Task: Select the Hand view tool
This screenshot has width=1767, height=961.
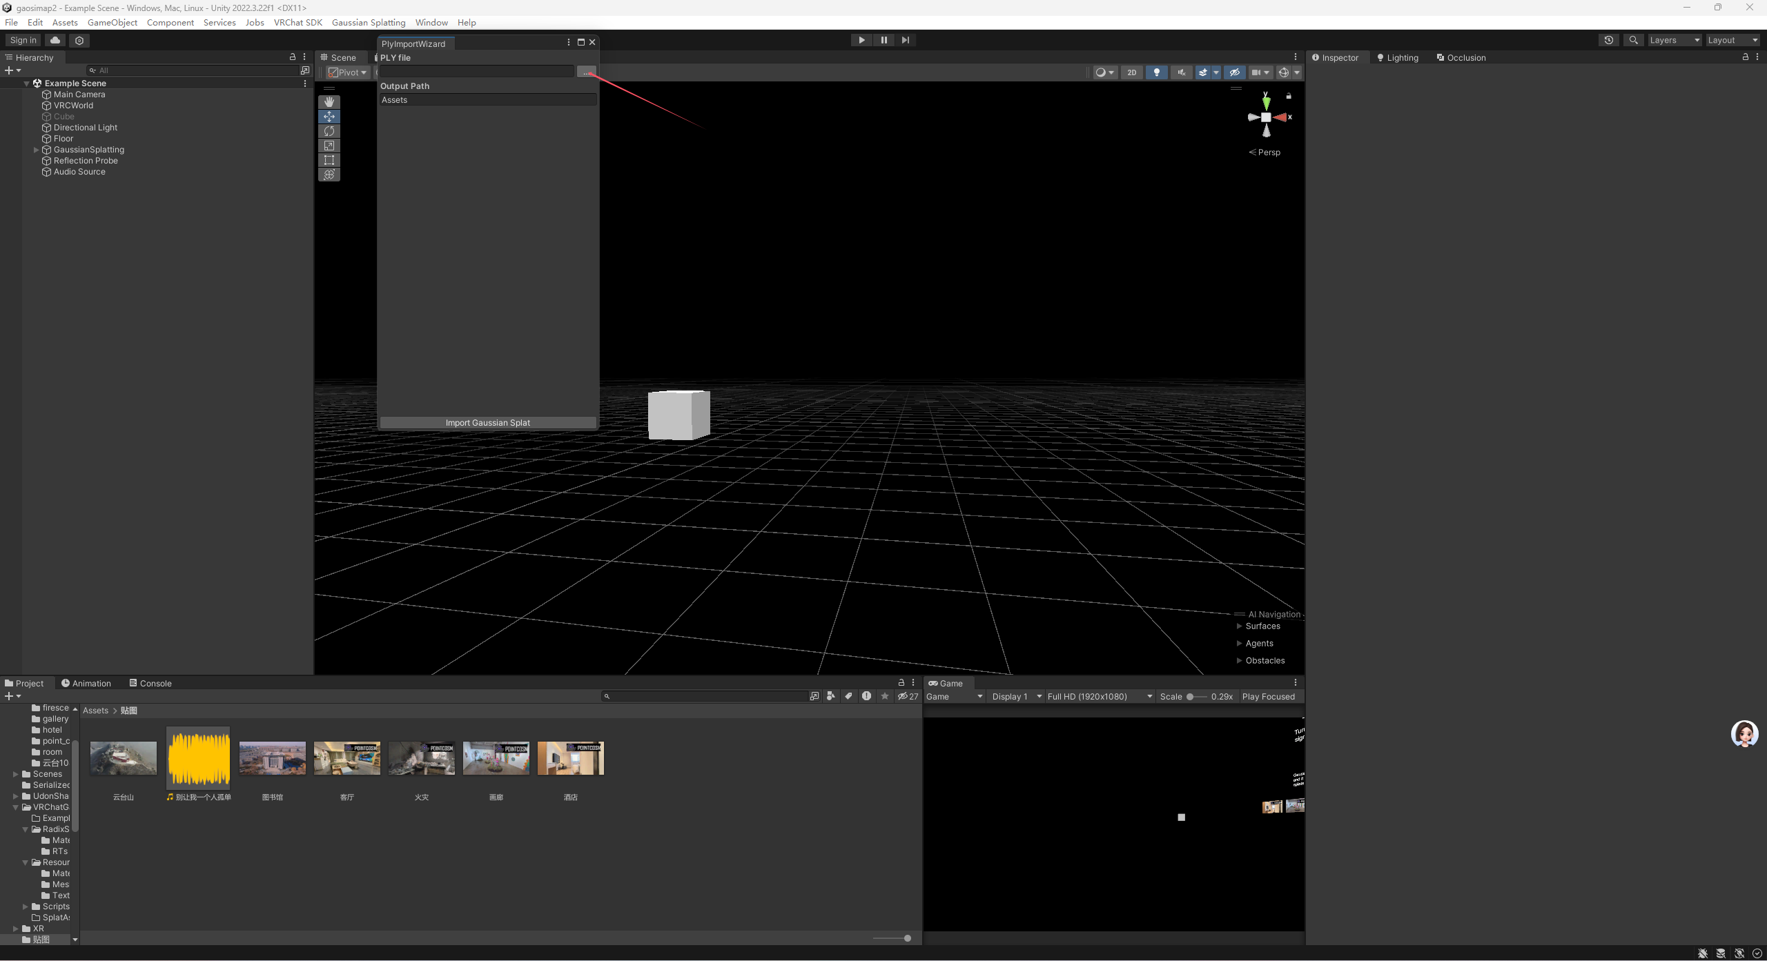Action: click(x=329, y=102)
